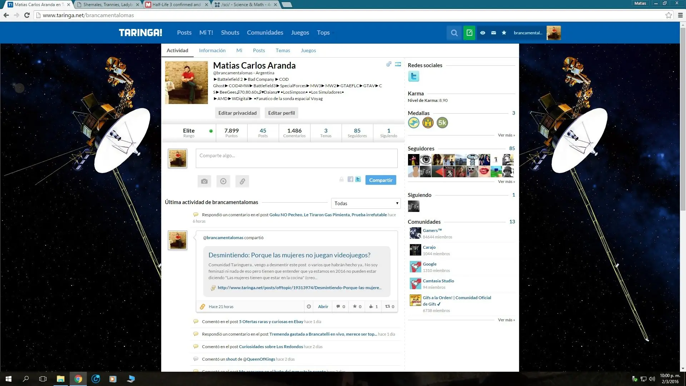Expand Ver más under Comunidades
The width and height of the screenshot is (686, 386).
[x=506, y=320]
